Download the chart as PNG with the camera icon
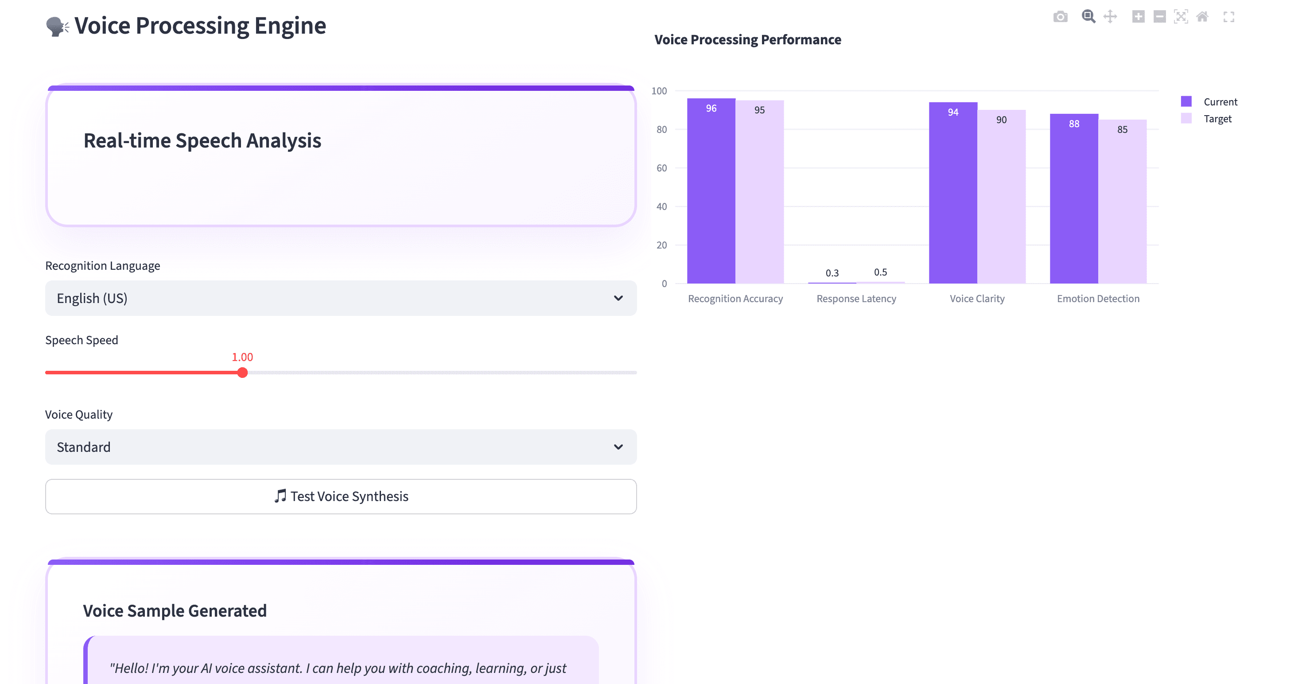Screen dimensions: 1306x684 1060,17
